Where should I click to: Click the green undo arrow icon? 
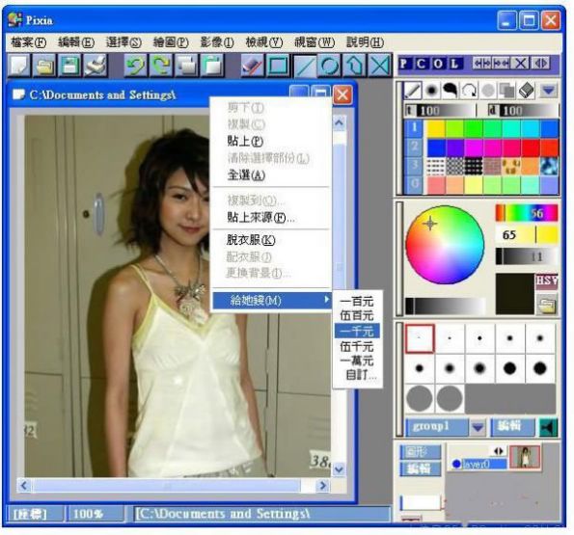(x=135, y=66)
